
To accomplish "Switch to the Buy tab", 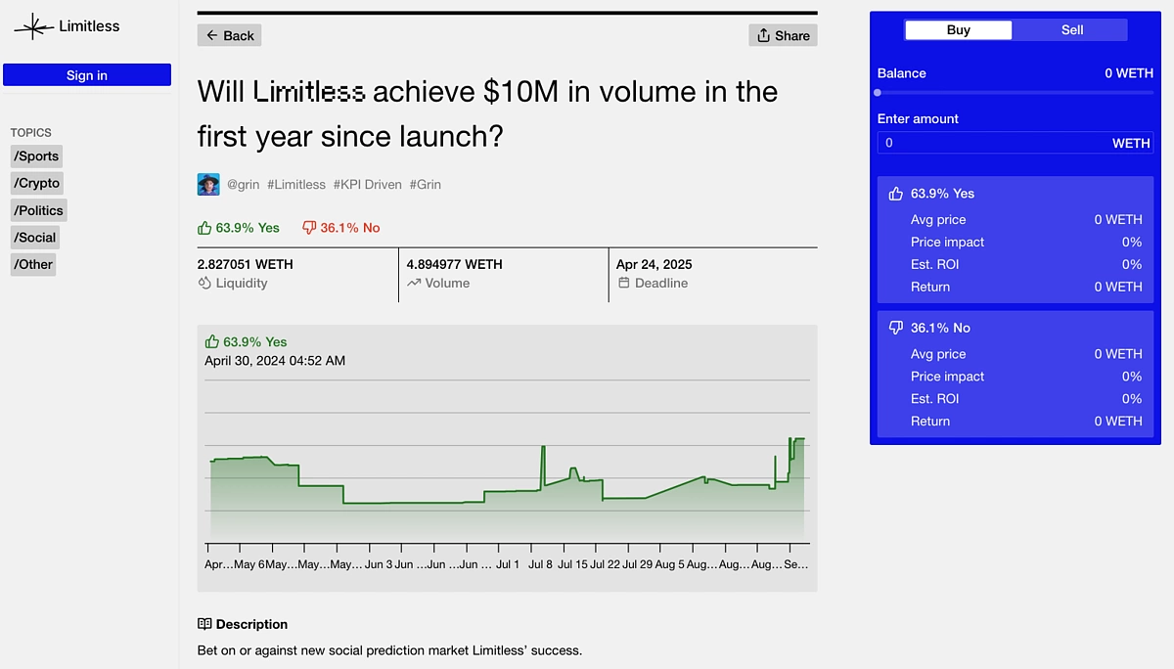I will point(959,30).
